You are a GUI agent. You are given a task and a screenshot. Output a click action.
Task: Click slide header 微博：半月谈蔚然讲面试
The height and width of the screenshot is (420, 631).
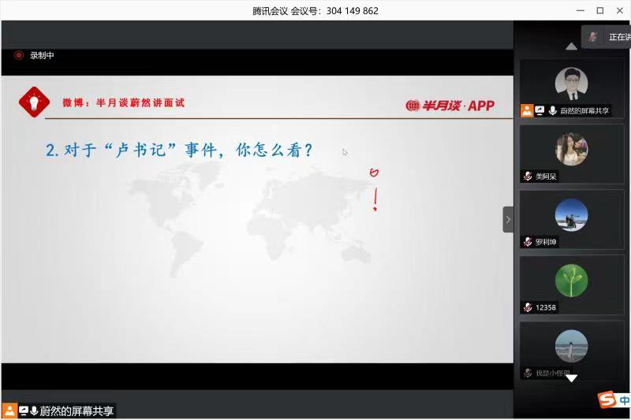(x=124, y=103)
